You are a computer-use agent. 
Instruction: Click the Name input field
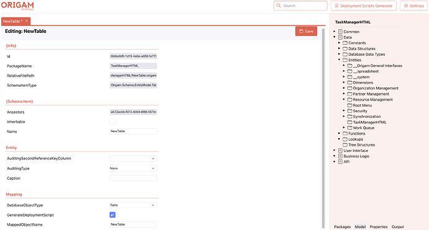click(133, 131)
